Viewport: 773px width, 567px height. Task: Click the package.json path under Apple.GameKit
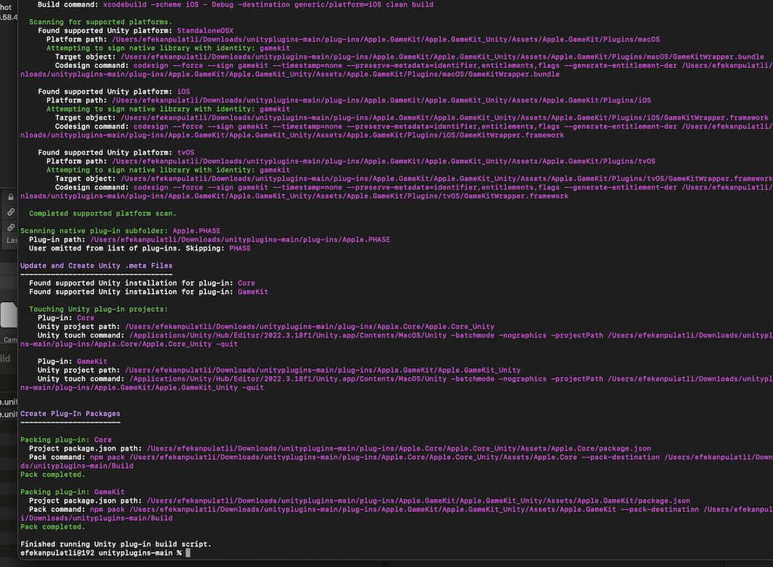tap(418, 501)
